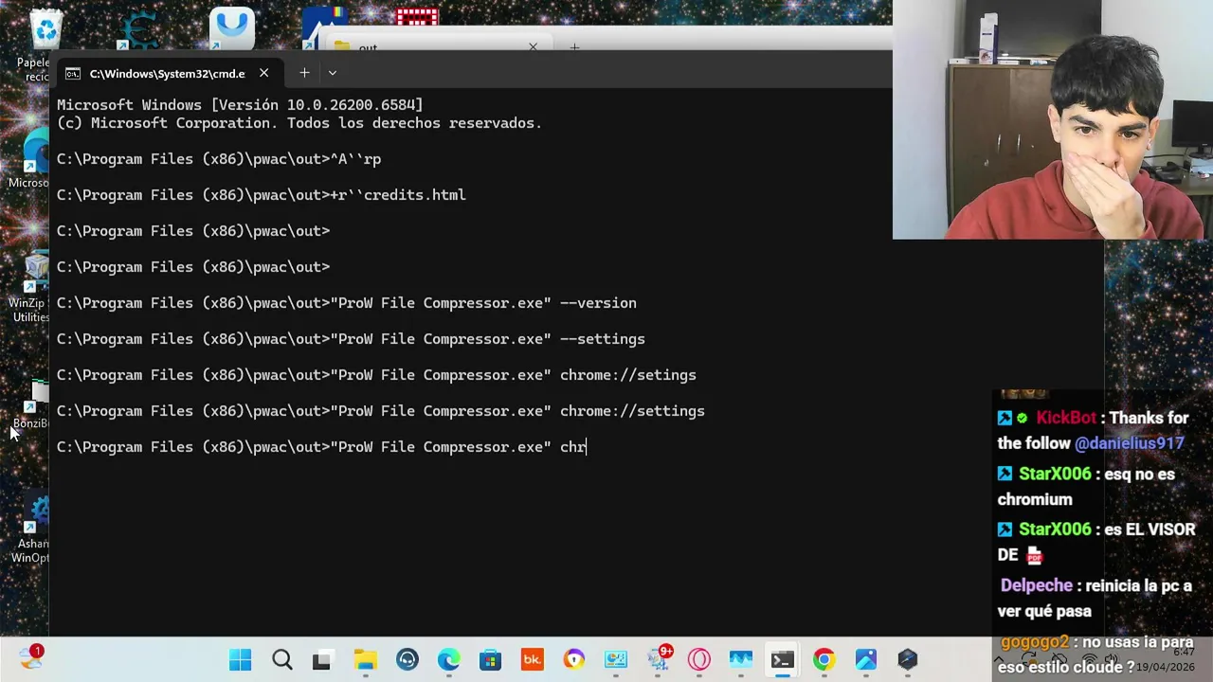Close the 'out' File Explorer tab

(533, 46)
